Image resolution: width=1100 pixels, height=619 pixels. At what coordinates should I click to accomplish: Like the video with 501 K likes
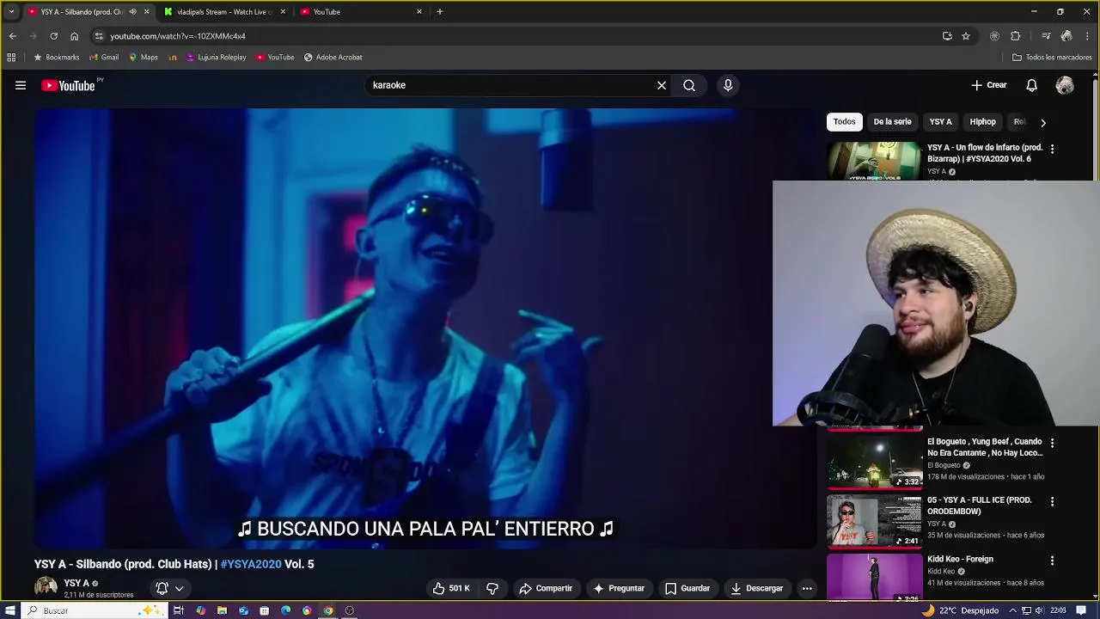[451, 588]
